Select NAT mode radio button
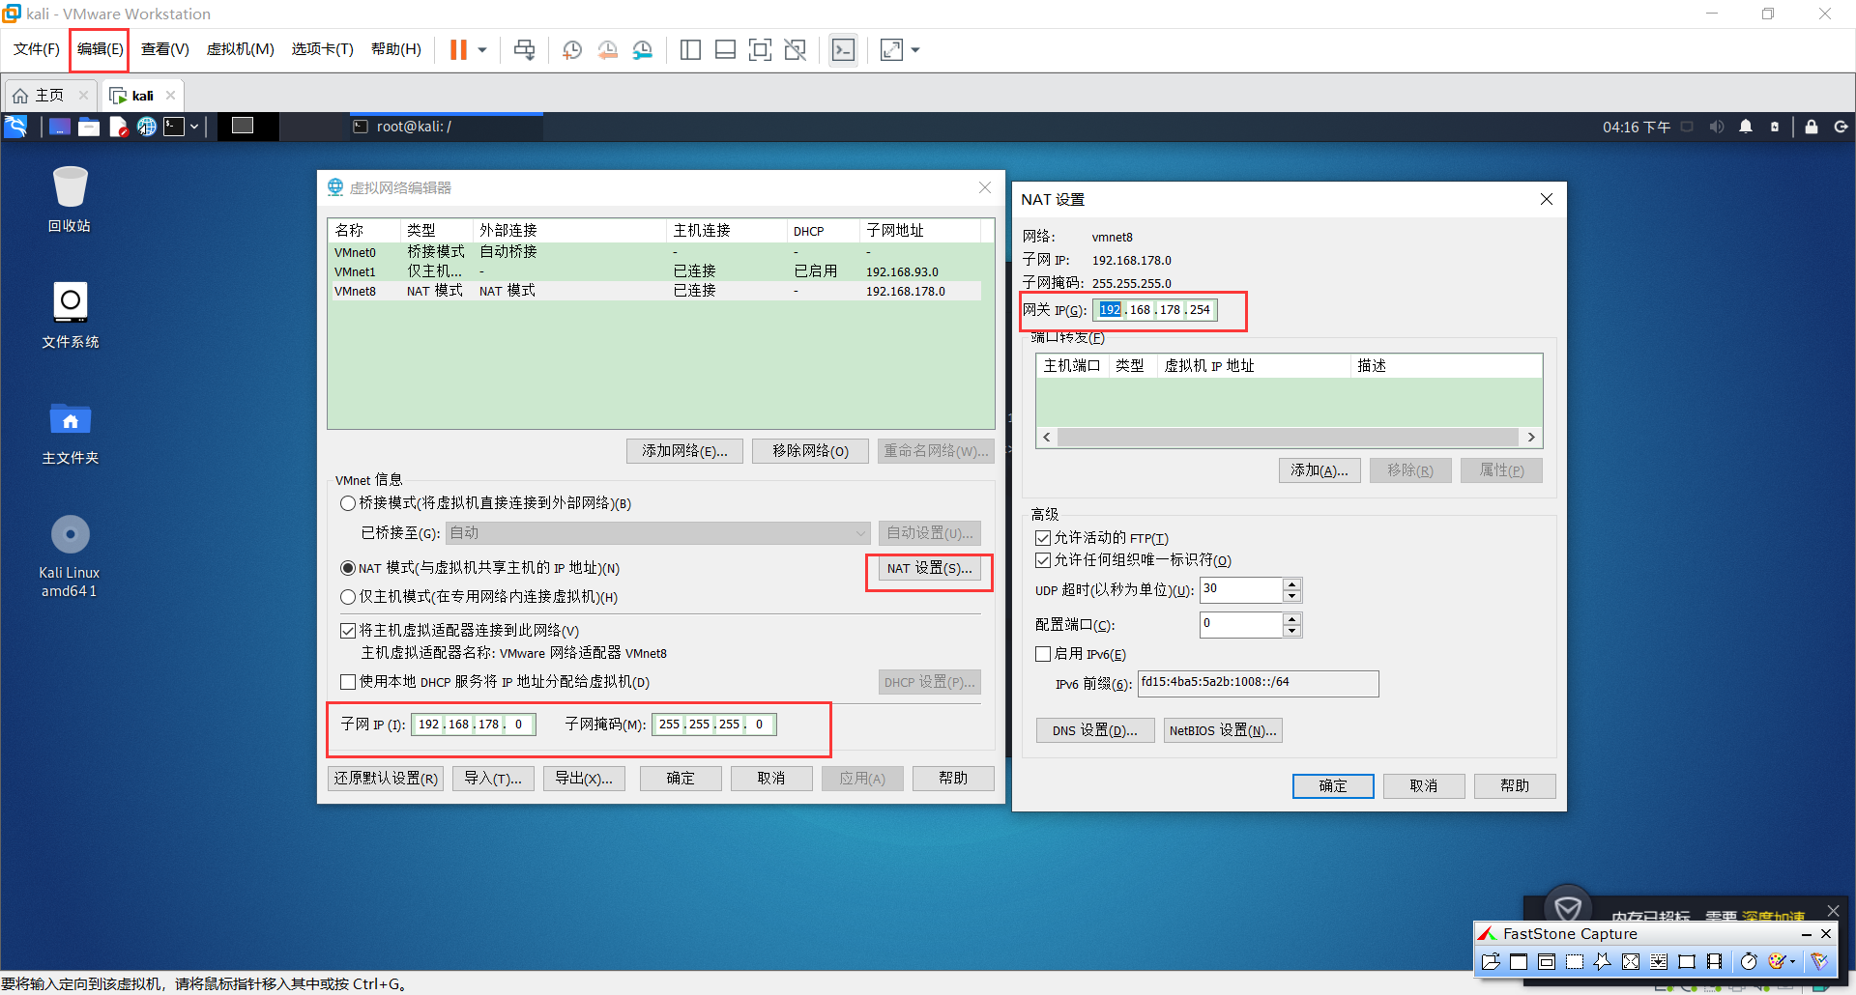 [348, 568]
